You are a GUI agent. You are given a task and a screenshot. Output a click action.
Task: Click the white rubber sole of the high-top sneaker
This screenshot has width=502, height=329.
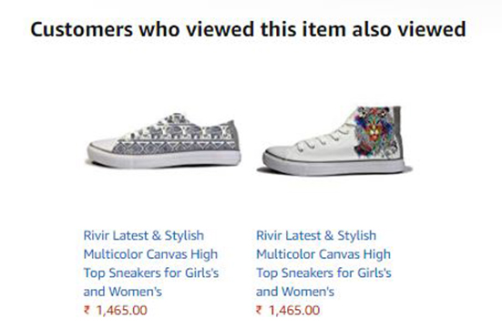[x=334, y=167]
